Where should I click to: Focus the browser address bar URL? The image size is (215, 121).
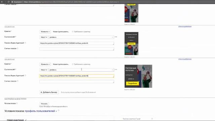(71, 2)
